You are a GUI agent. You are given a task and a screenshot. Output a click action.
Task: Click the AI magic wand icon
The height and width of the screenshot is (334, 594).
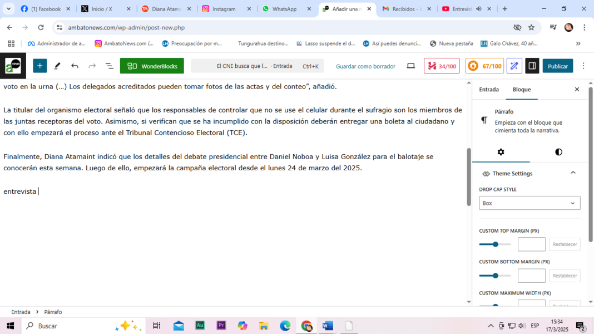click(514, 66)
